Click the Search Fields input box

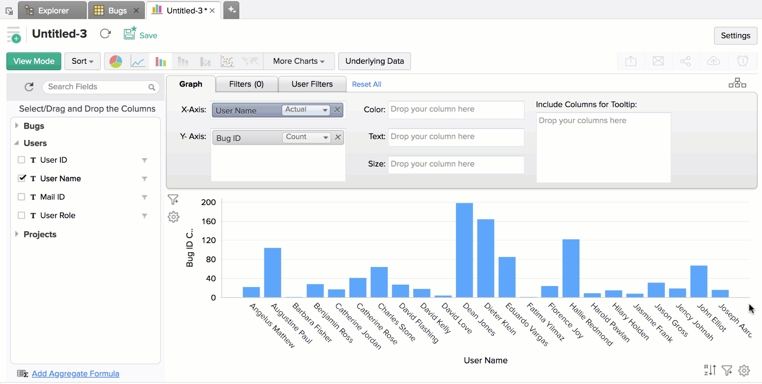[x=97, y=87]
